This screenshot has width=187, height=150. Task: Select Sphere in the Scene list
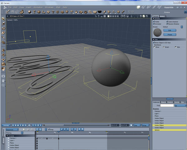(x=169, y=130)
